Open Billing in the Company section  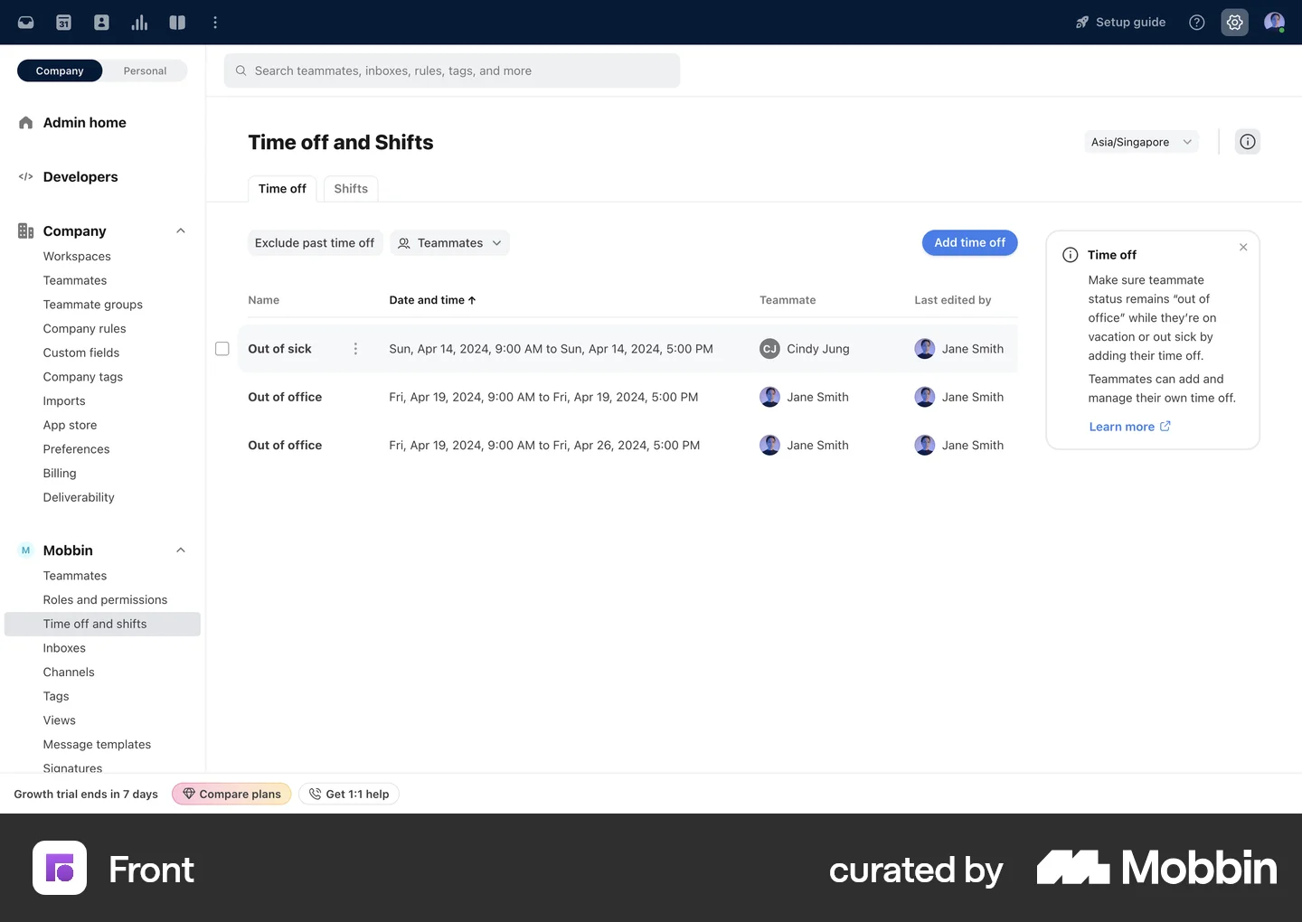[60, 474]
